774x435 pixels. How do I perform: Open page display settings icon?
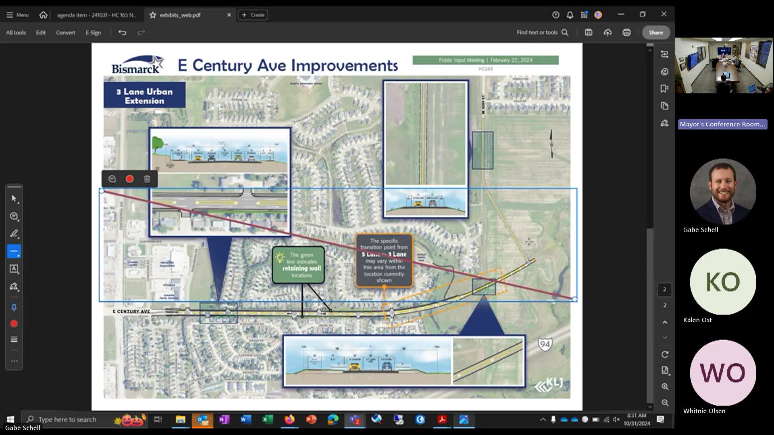tap(665, 371)
